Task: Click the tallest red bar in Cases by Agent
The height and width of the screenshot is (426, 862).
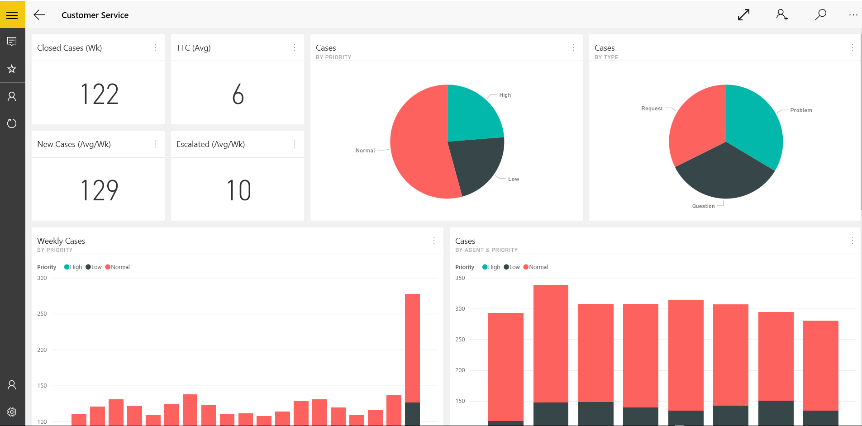Action: (x=551, y=344)
